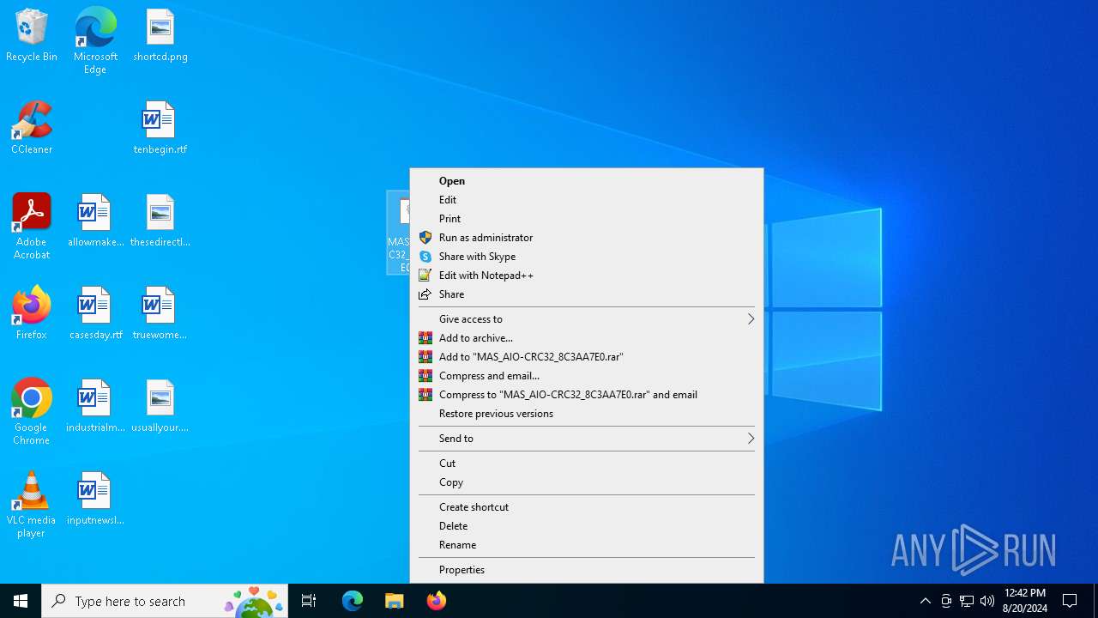
Task: Click the taskbar clock showing 12:42 PM
Action: pyautogui.click(x=1024, y=601)
